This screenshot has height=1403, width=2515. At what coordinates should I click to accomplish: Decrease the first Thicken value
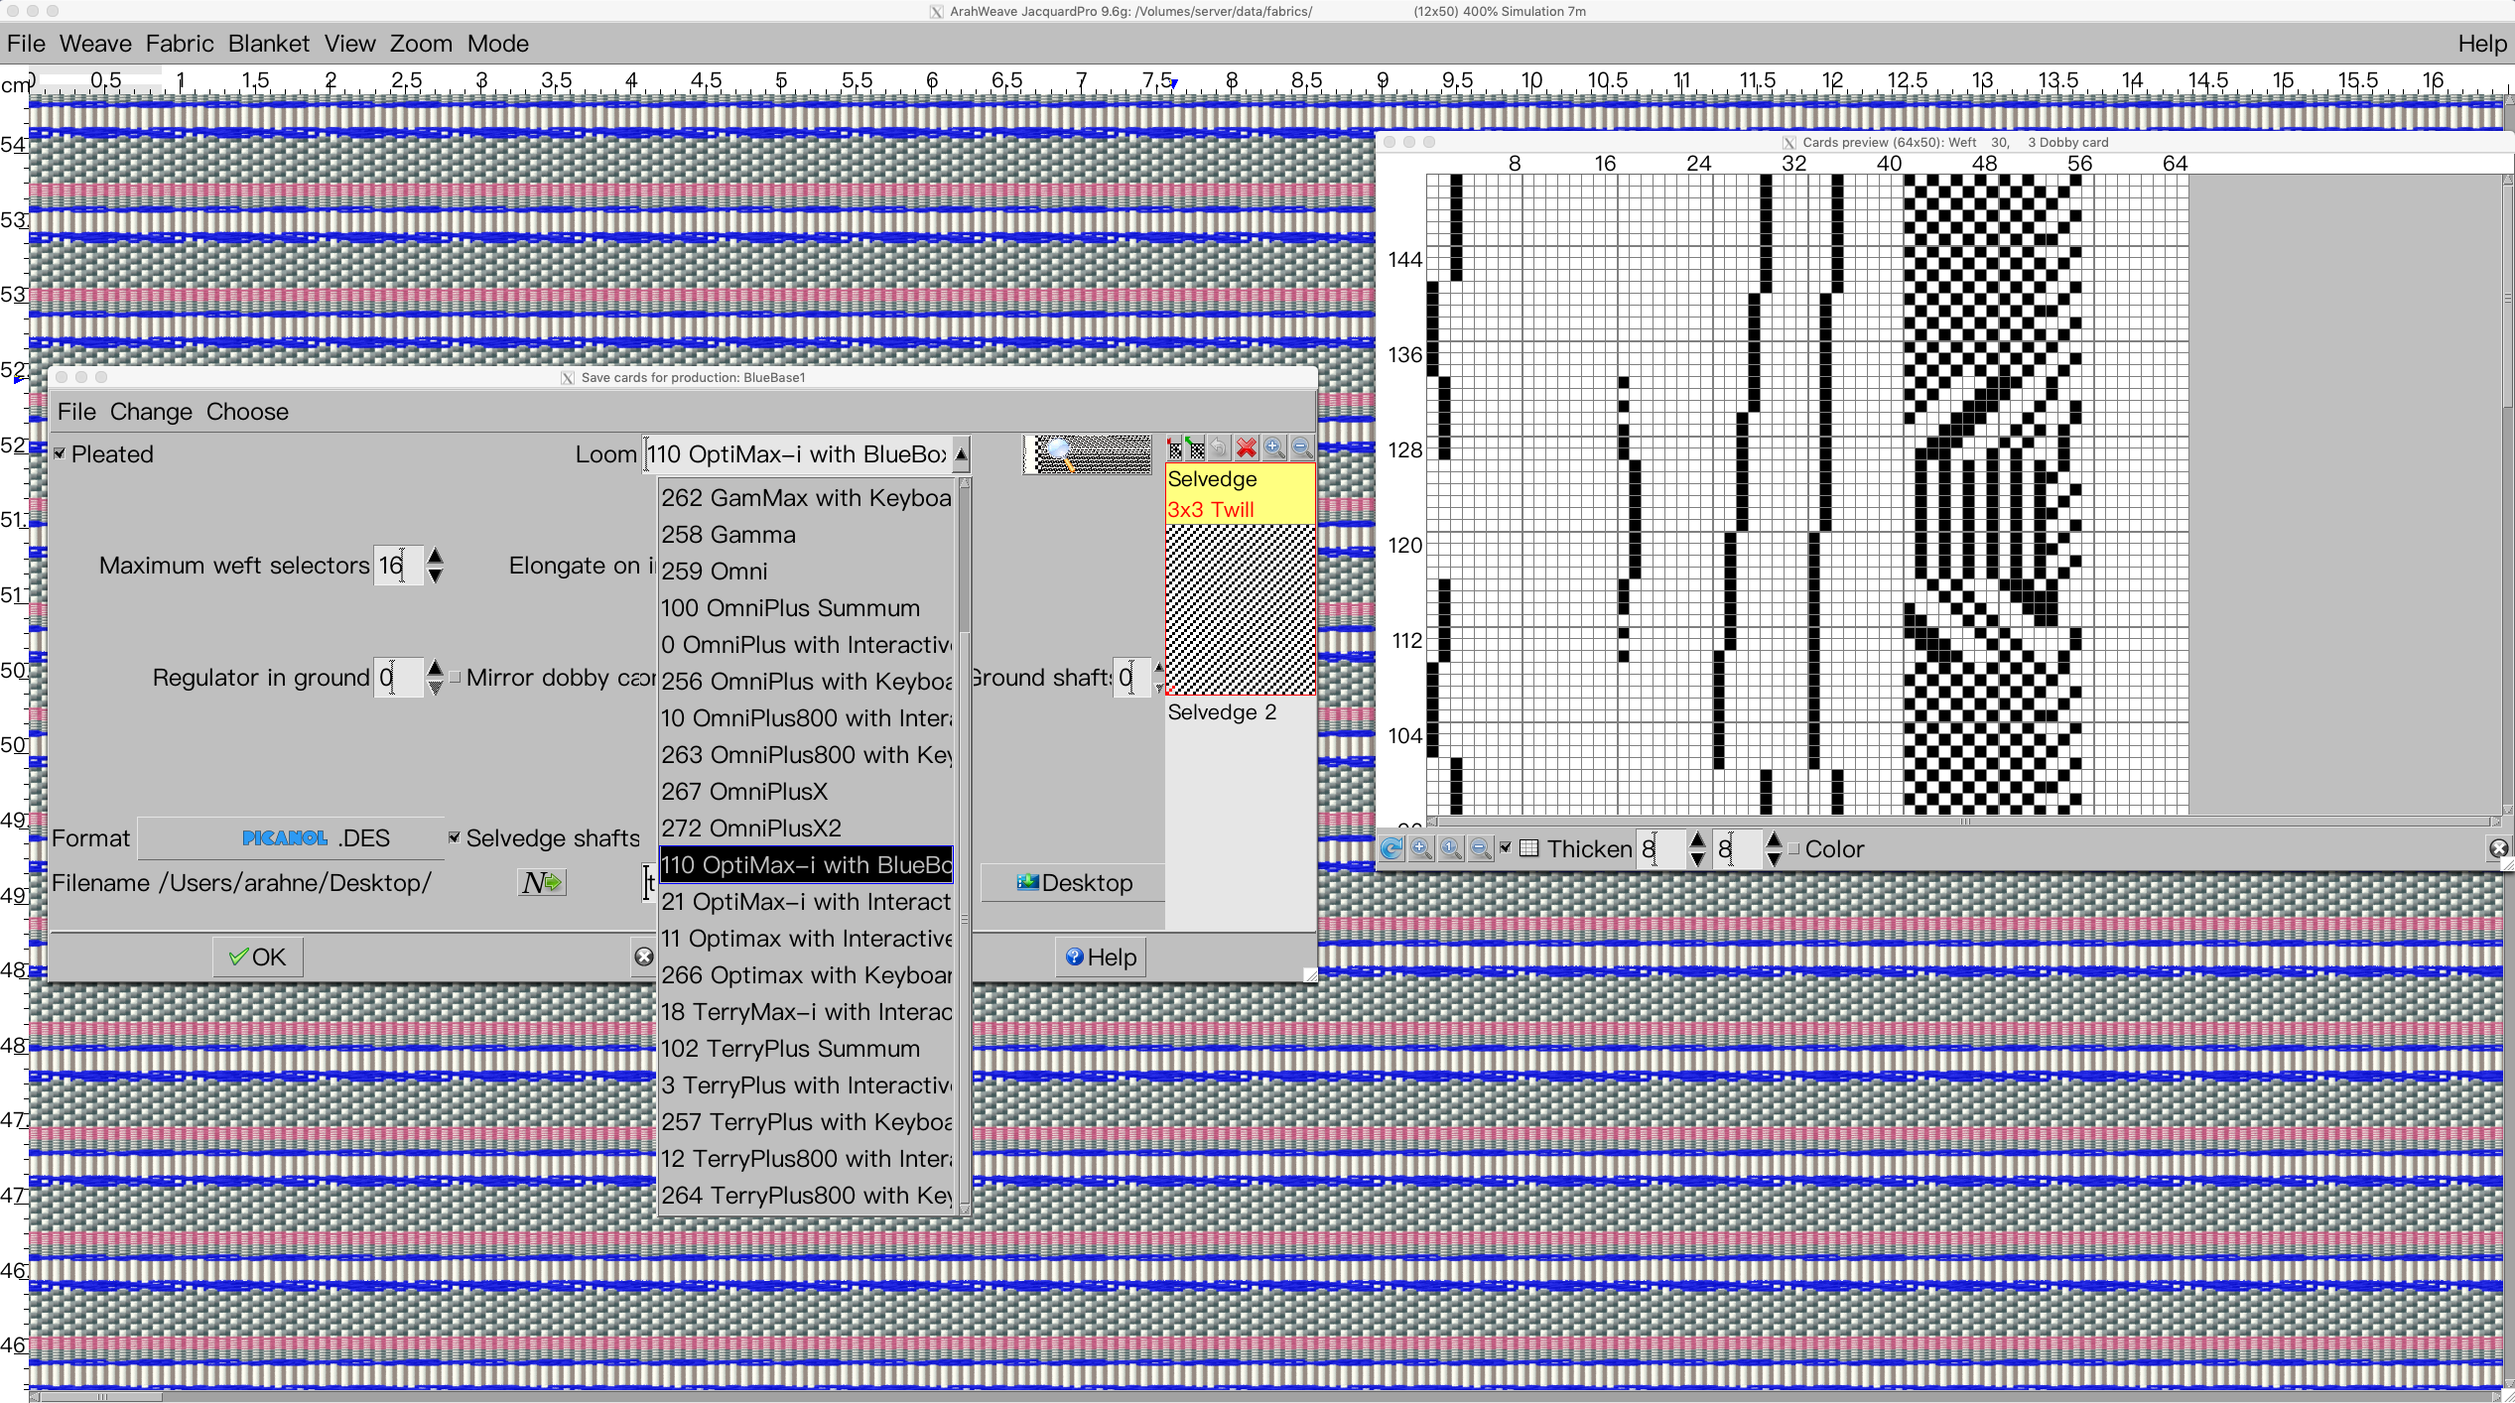1697,859
